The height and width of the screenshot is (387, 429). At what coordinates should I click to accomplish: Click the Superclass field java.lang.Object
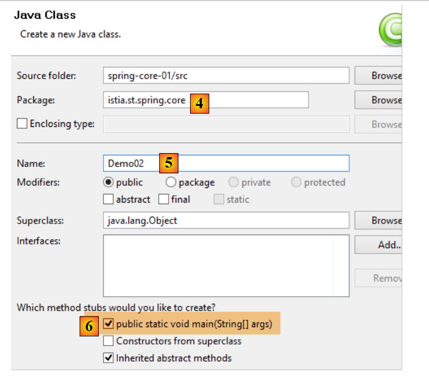[226, 221]
